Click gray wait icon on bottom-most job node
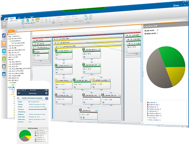The image size is (189, 144). [x=80, y=110]
